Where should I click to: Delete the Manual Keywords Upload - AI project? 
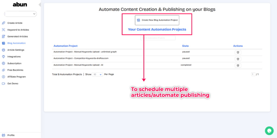tap(238, 66)
